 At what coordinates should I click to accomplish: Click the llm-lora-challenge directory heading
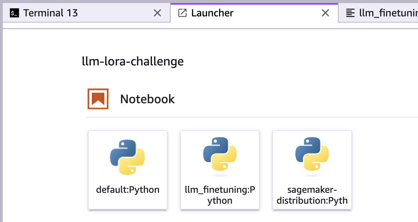pos(133,62)
